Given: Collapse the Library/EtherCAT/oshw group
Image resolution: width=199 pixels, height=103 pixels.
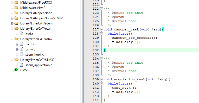Looking at the screenshot, I should [x=12, y=39].
